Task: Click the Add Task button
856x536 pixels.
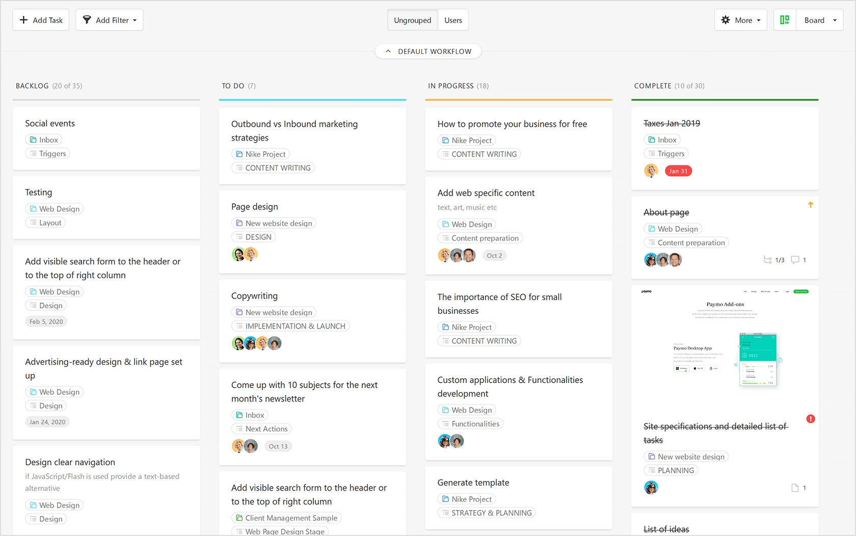Action: click(41, 19)
